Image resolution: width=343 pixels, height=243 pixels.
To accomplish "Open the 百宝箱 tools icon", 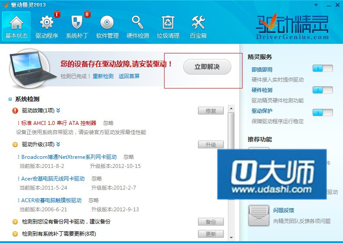I will click(x=198, y=22).
